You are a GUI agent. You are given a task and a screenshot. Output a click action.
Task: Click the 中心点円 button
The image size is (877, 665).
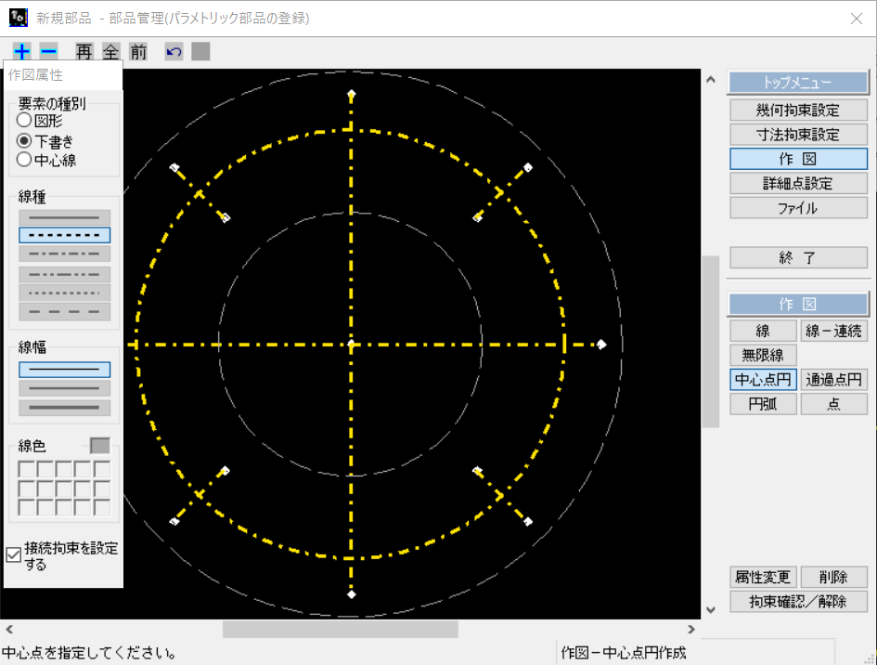coord(763,380)
